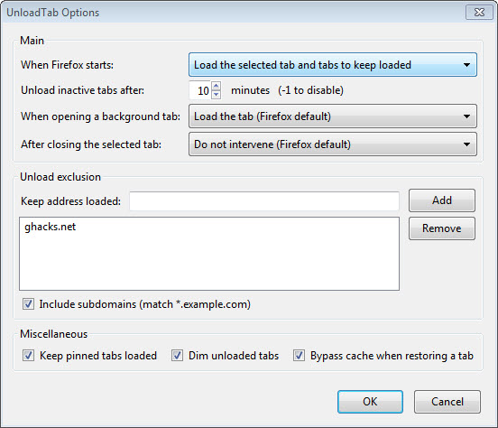The image size is (498, 428).
Task: Click the Cancel button
Action: click(x=447, y=402)
